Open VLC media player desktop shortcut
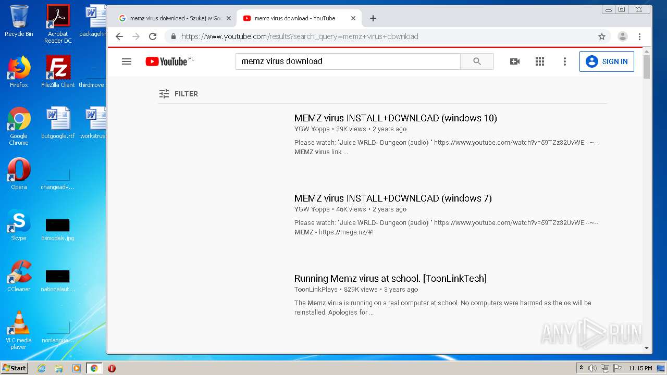The image size is (667, 375). [19, 330]
